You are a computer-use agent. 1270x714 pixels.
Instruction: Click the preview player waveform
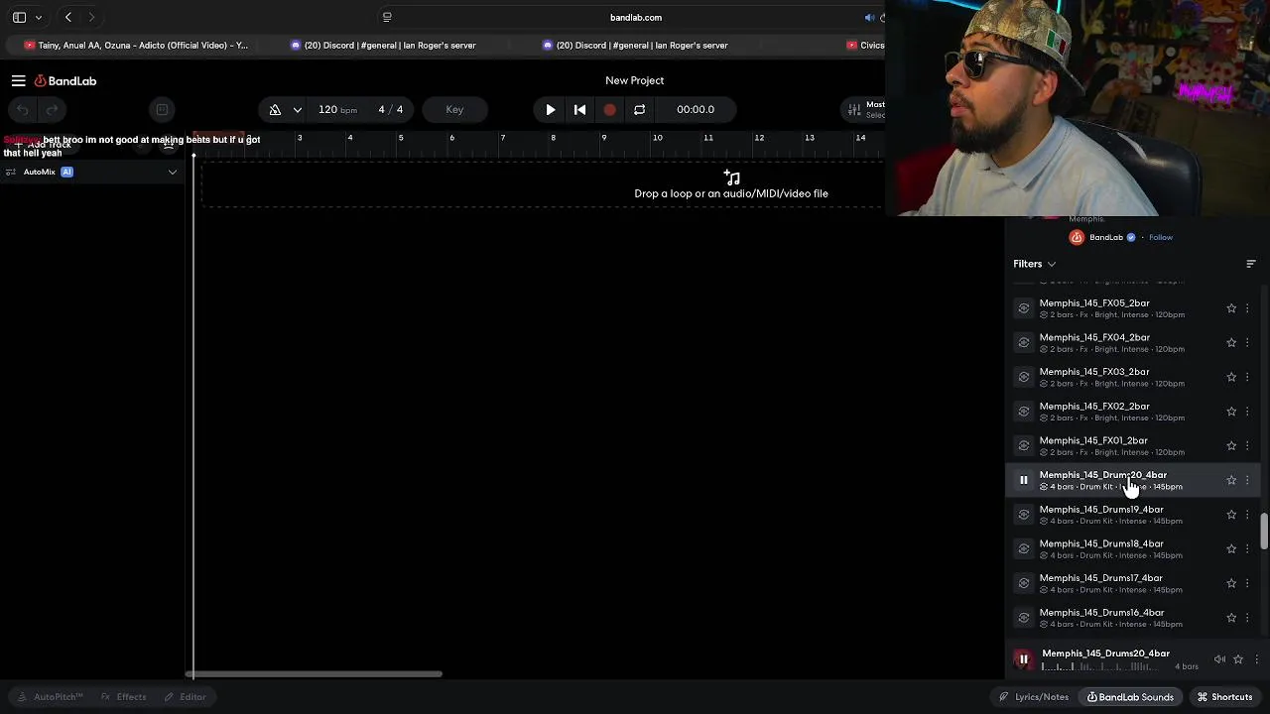pyautogui.click(x=1101, y=667)
